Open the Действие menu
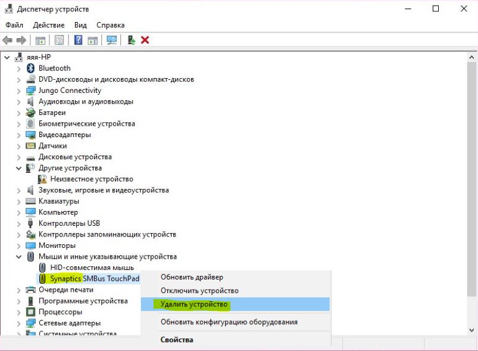 [49, 25]
